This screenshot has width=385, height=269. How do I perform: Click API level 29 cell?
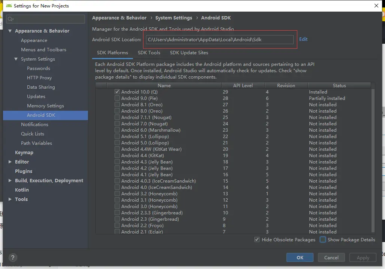(x=225, y=92)
